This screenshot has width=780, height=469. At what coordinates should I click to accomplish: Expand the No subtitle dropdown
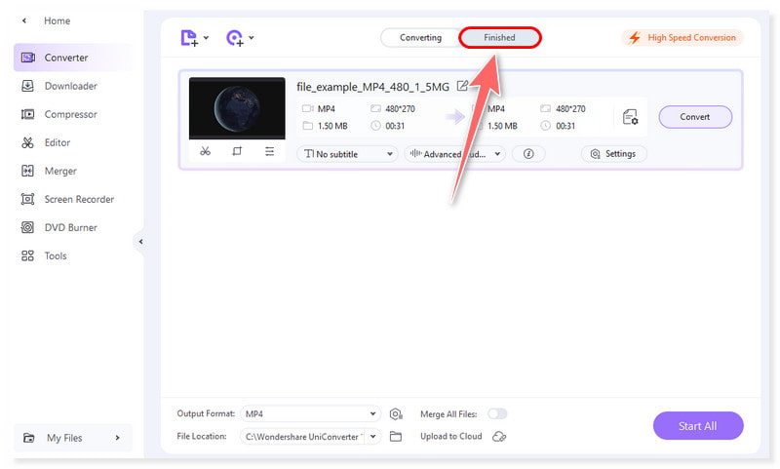coord(347,154)
